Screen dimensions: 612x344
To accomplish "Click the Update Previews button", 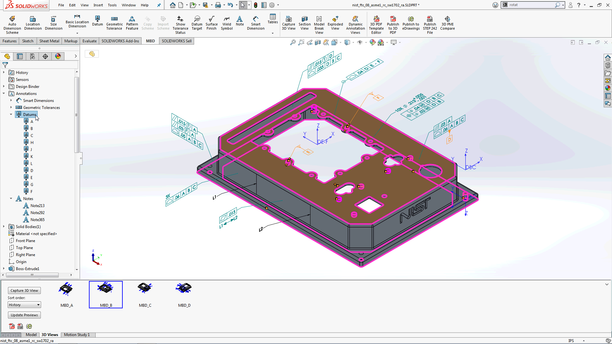I will 24,315.
